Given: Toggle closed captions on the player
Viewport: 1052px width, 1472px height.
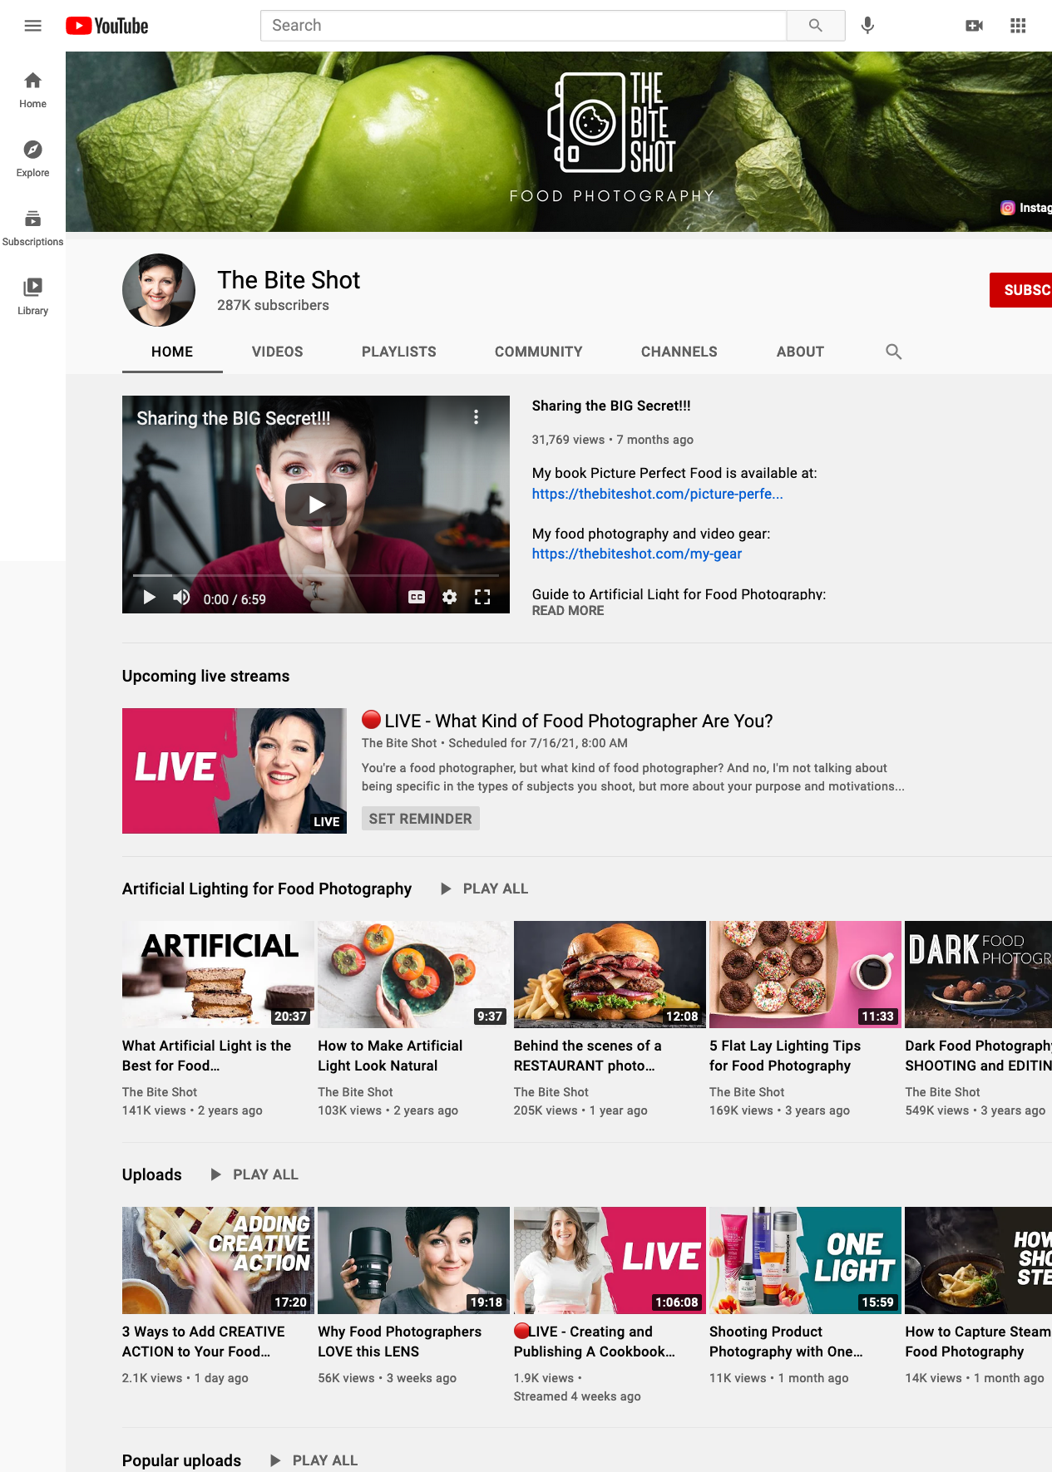Looking at the screenshot, I should 417,597.
